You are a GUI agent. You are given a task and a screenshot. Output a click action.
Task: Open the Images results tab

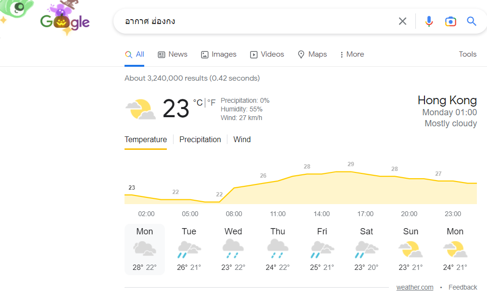219,54
